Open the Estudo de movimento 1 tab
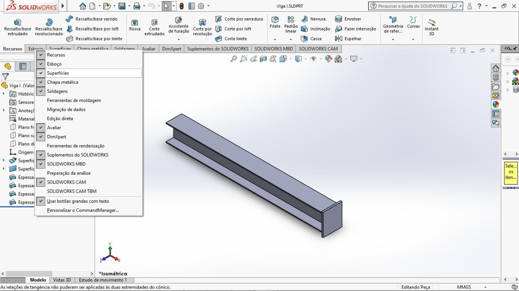This screenshot has width=519, height=291. click(x=103, y=280)
